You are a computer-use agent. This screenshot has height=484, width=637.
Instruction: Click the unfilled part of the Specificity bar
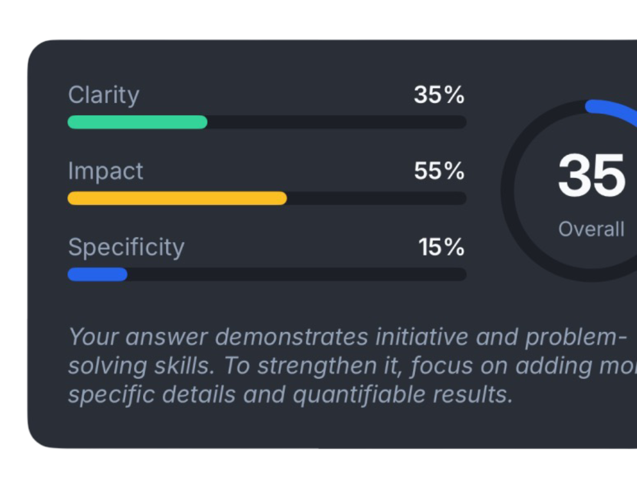point(296,274)
